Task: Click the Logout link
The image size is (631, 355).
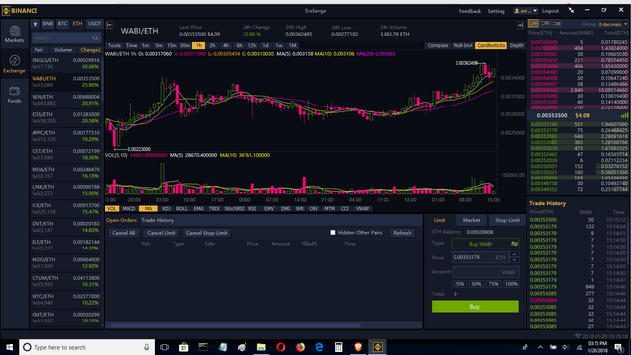Action: (550, 11)
